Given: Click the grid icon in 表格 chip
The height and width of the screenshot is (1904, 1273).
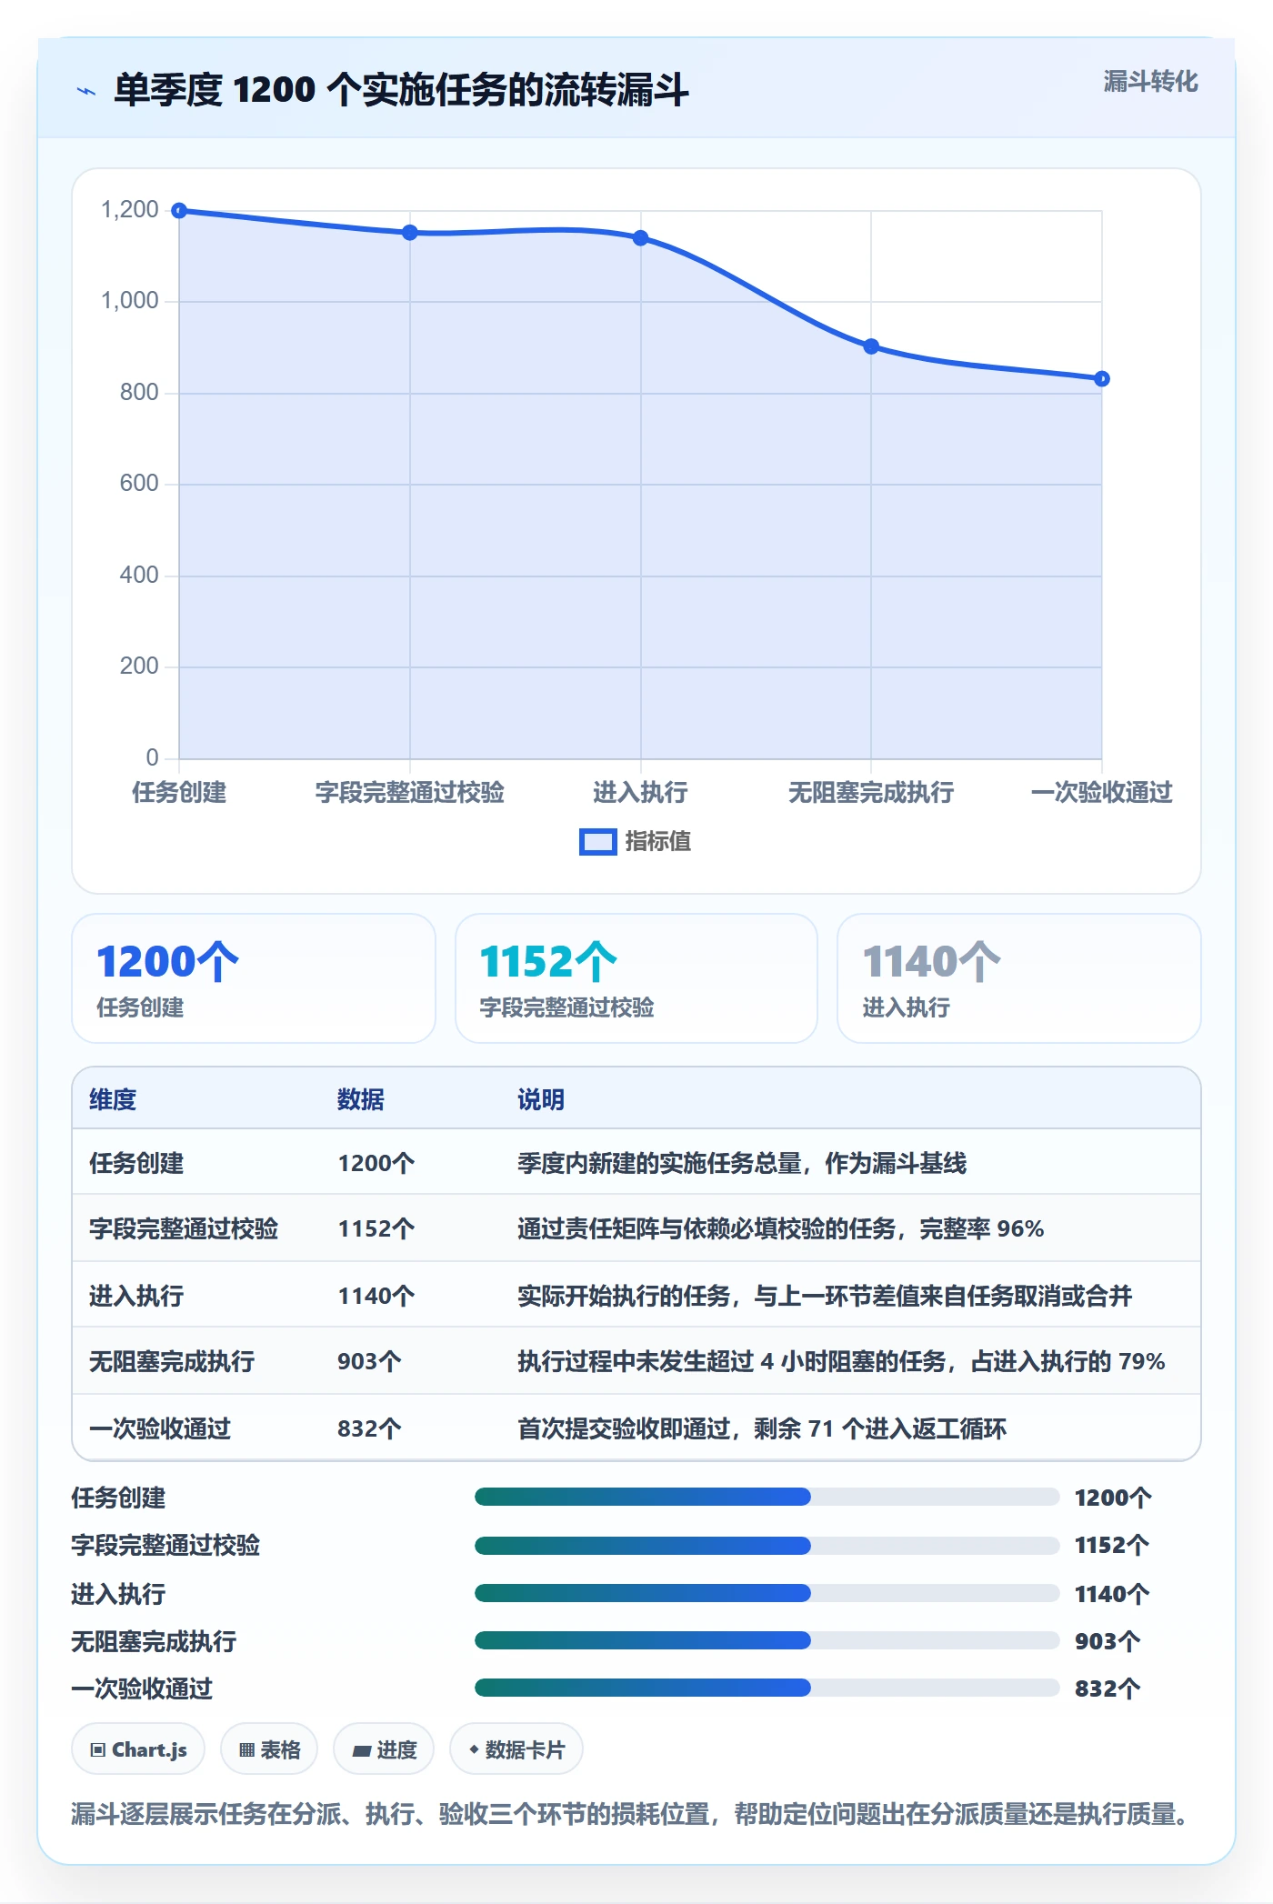Looking at the screenshot, I should [x=247, y=1750].
